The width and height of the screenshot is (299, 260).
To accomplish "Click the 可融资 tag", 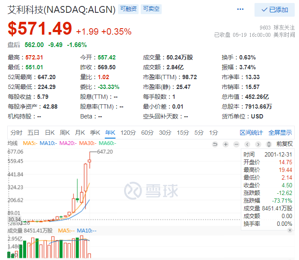I will 128,9.
